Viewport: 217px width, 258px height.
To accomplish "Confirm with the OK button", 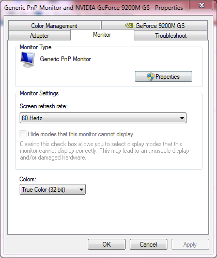I will point(106,245).
